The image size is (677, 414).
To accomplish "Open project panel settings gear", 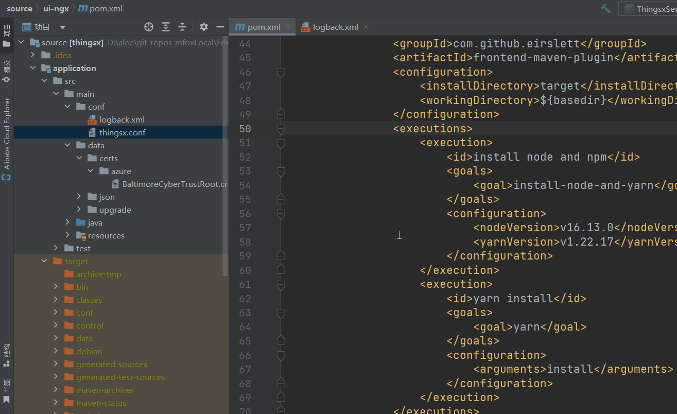I will click(204, 27).
